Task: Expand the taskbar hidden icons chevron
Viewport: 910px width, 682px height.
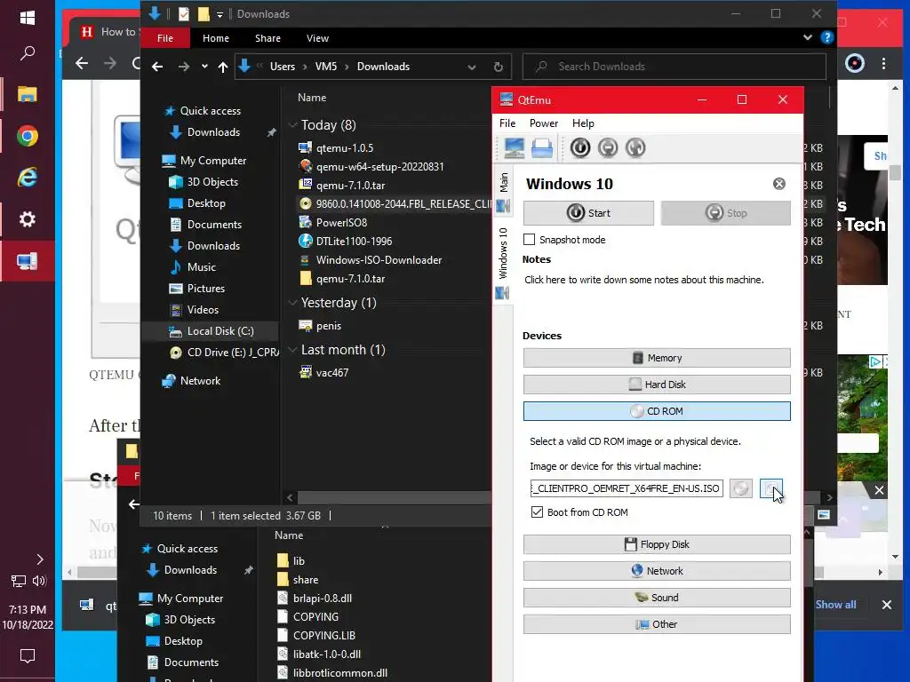Action: [x=39, y=559]
